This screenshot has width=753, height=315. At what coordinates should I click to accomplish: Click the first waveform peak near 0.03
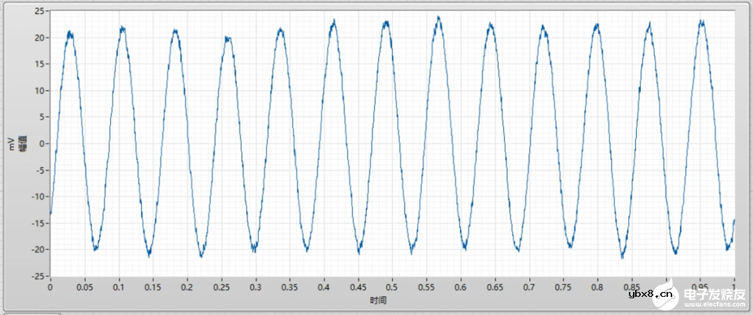[x=70, y=32]
